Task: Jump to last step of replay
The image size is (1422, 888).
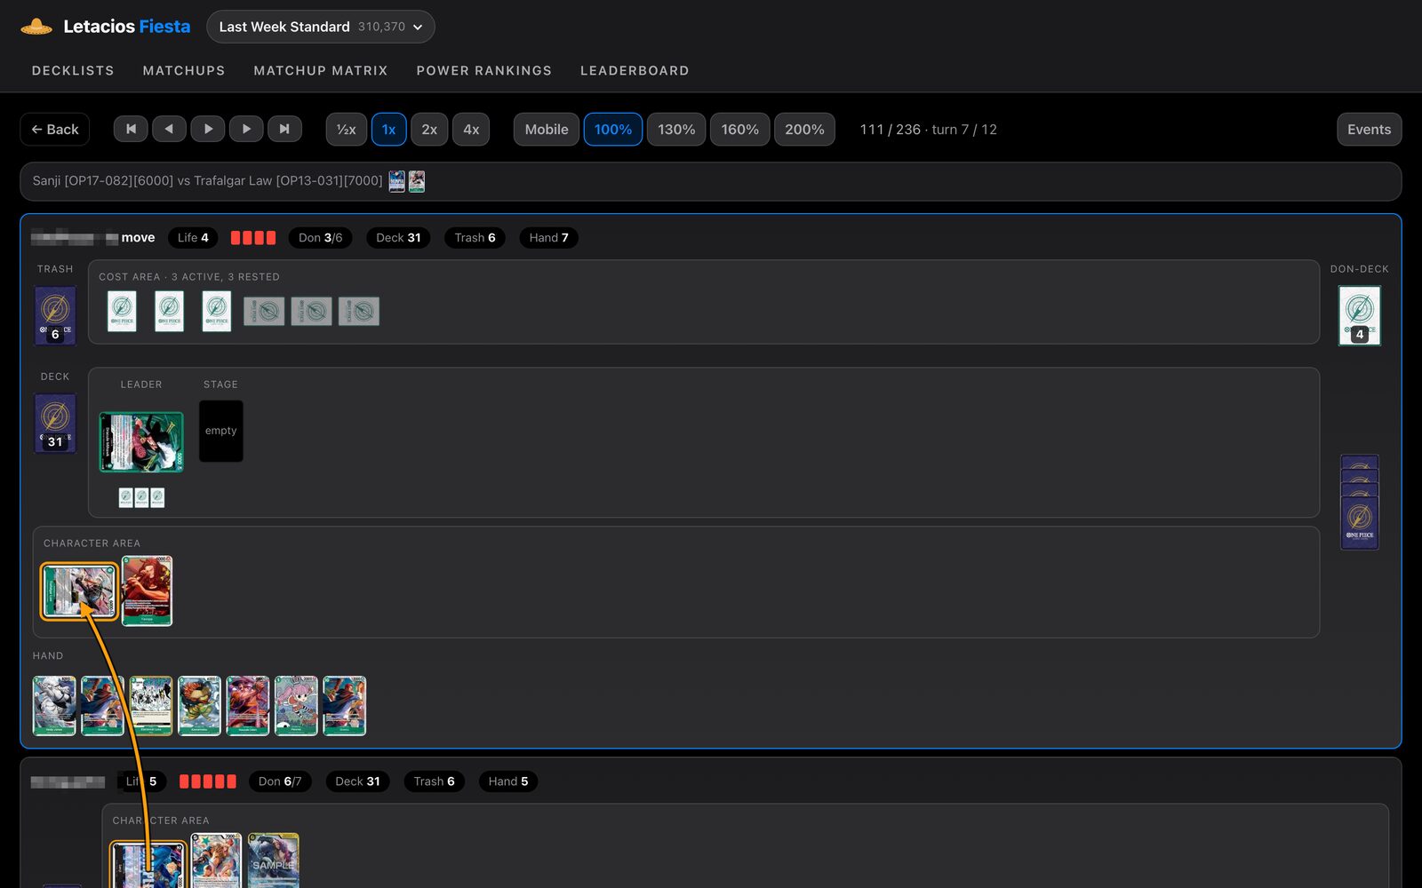Action: click(284, 129)
